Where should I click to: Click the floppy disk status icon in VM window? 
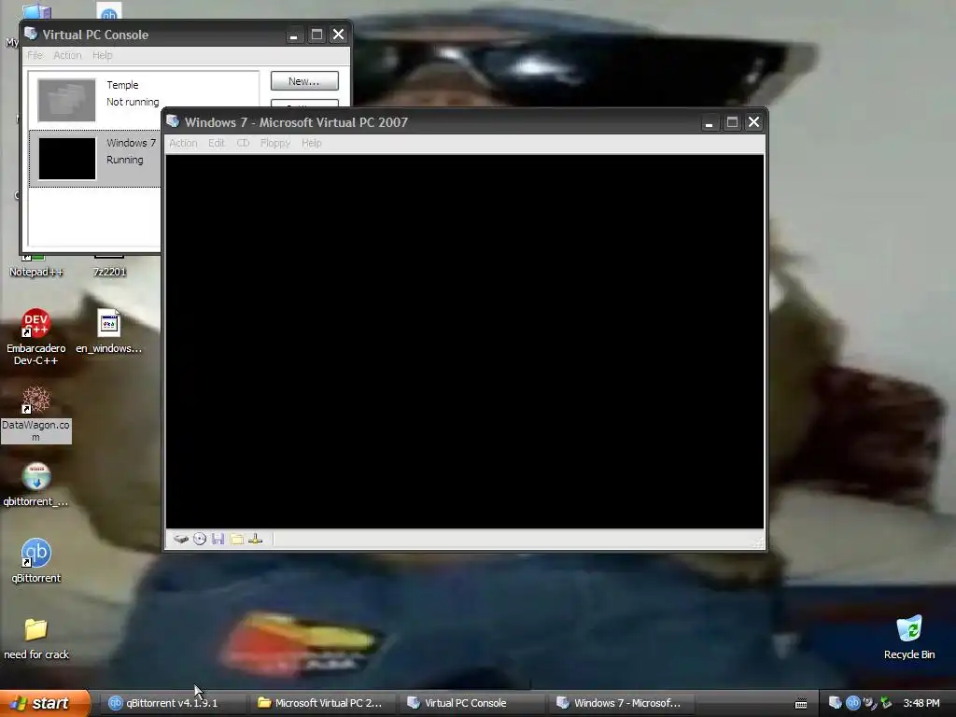(x=218, y=539)
